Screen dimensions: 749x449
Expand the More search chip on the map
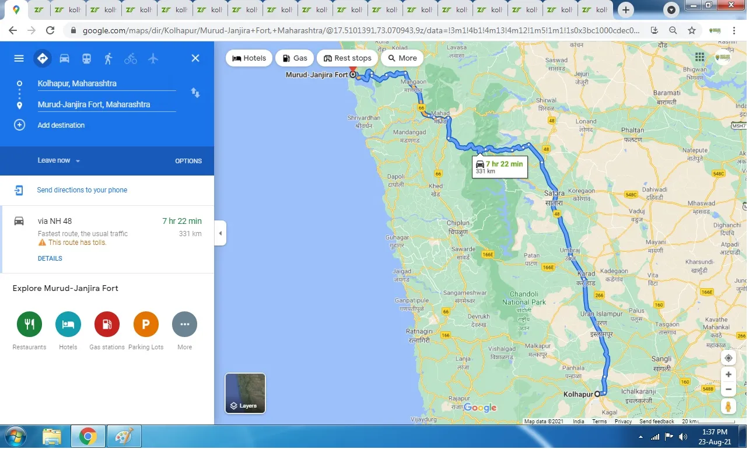[402, 58]
